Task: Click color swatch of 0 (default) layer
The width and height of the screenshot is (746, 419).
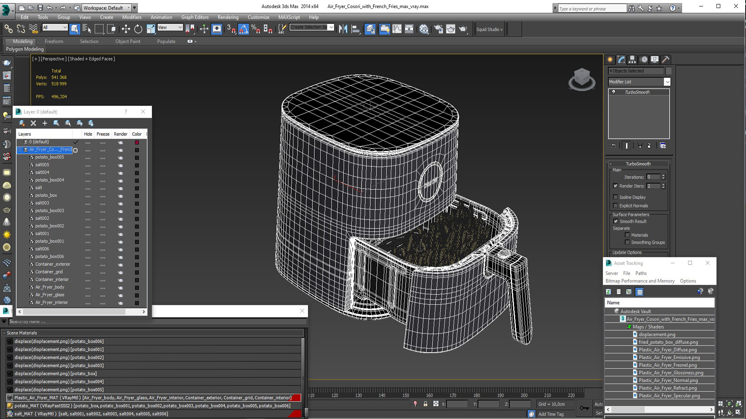Action: click(137, 142)
